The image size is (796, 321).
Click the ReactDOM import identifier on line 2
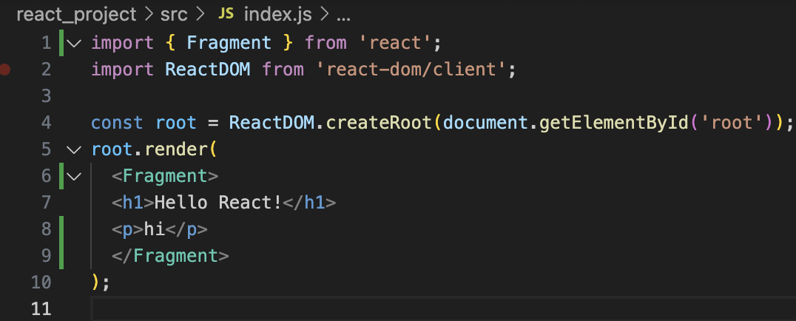208,70
